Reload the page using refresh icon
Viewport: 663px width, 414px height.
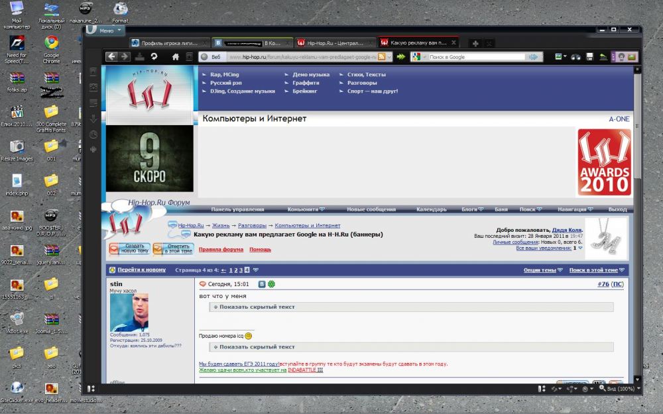click(154, 56)
